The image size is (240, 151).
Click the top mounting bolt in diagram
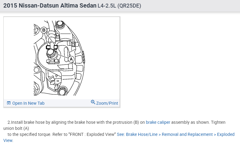pyautogui.click(x=60, y=24)
